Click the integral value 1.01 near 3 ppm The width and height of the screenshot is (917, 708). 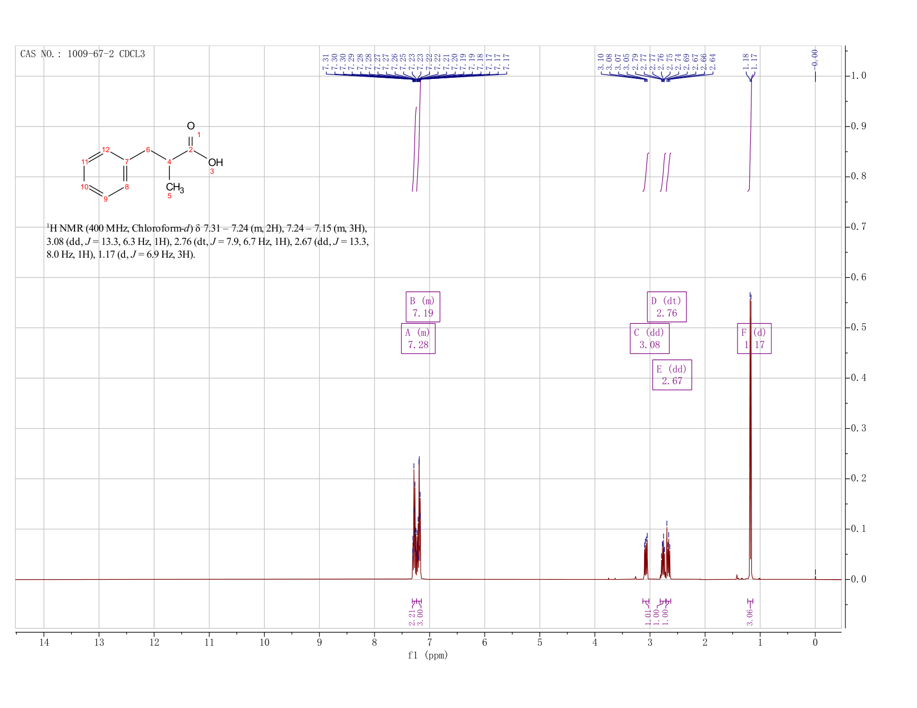tap(647, 616)
